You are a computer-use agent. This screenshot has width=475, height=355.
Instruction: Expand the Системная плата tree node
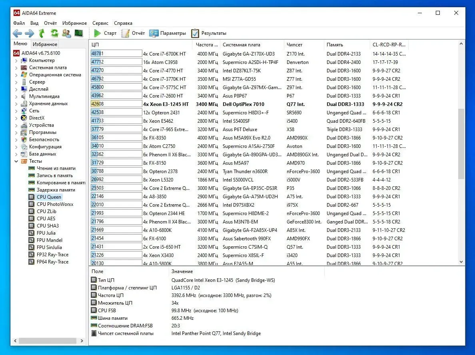pyautogui.click(x=16, y=68)
